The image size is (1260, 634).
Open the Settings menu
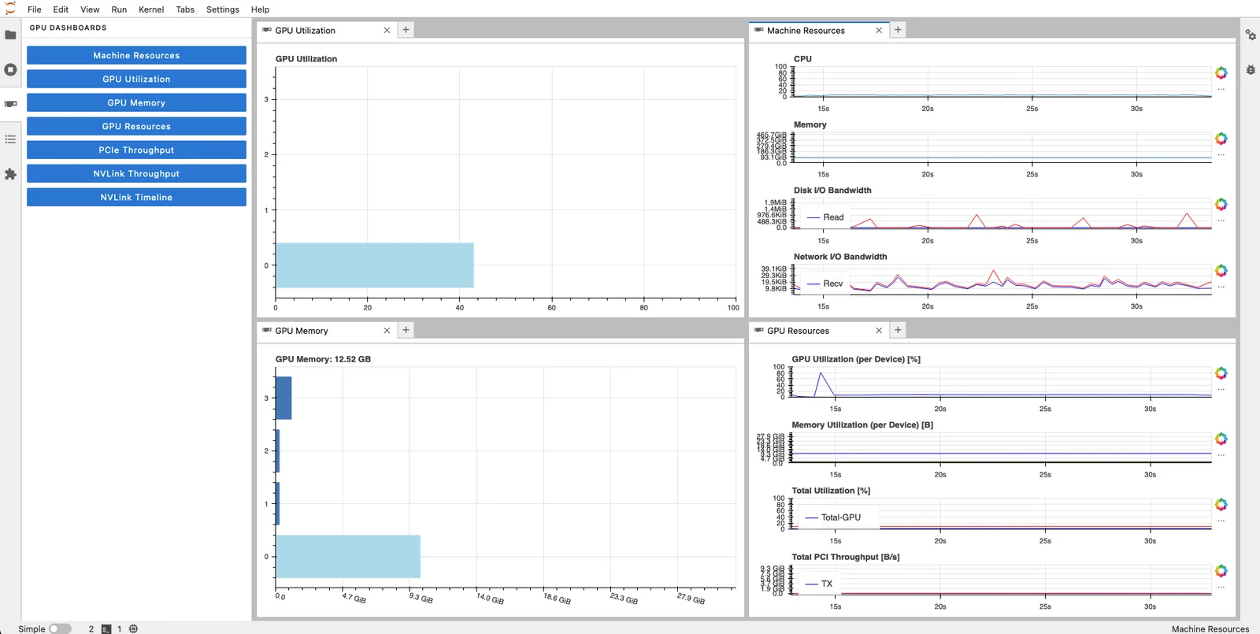click(223, 9)
